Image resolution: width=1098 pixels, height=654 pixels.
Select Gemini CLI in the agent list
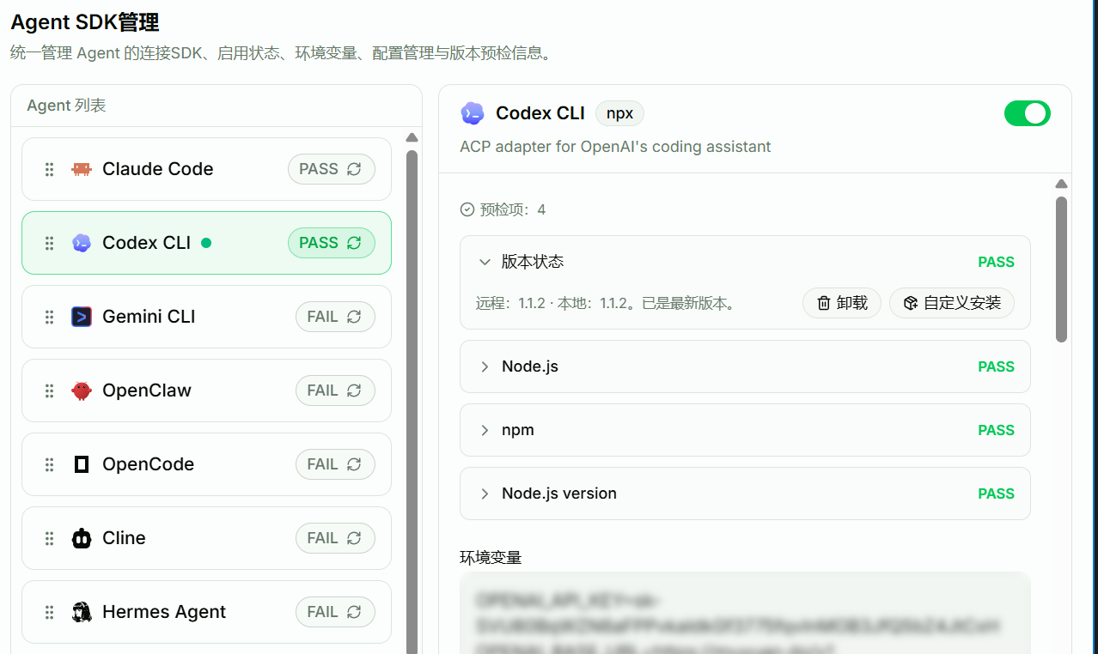pos(206,317)
